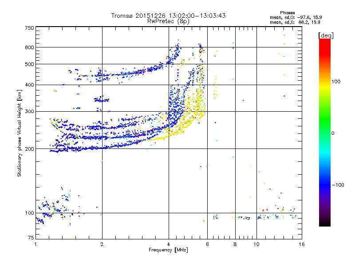Click the y-axis tick label '100'
Screen dimensions: 355x266
tap(29, 213)
